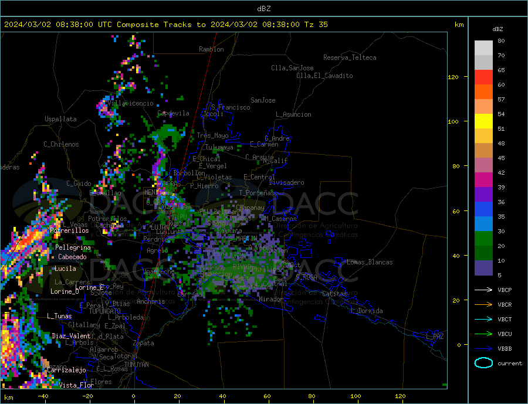Click the blue VBBB arrow in legend
Image resolution: width=528 pixels, height=404 pixels.
click(x=483, y=349)
